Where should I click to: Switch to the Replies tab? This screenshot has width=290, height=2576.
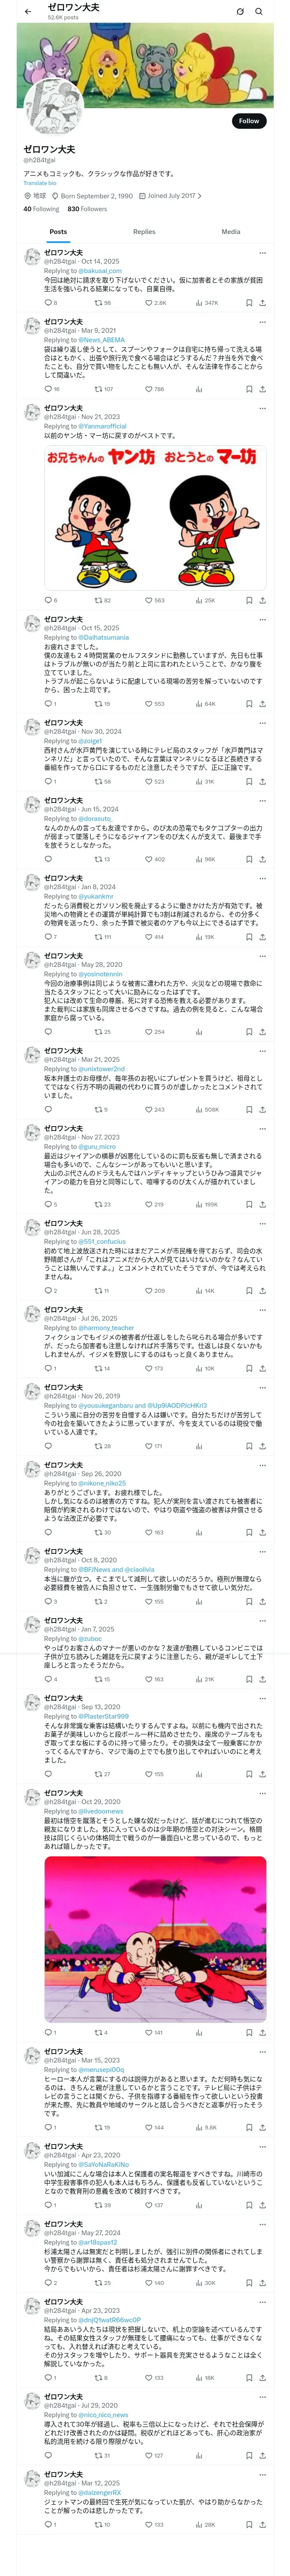click(144, 232)
